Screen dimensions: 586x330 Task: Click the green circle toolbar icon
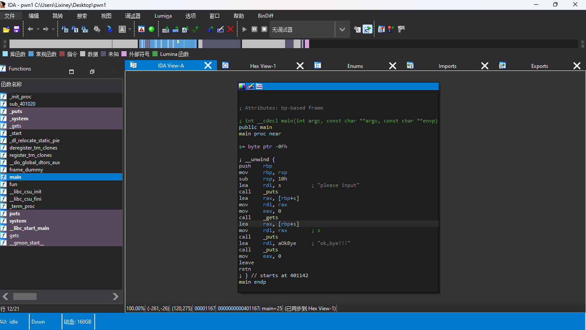[152, 29]
